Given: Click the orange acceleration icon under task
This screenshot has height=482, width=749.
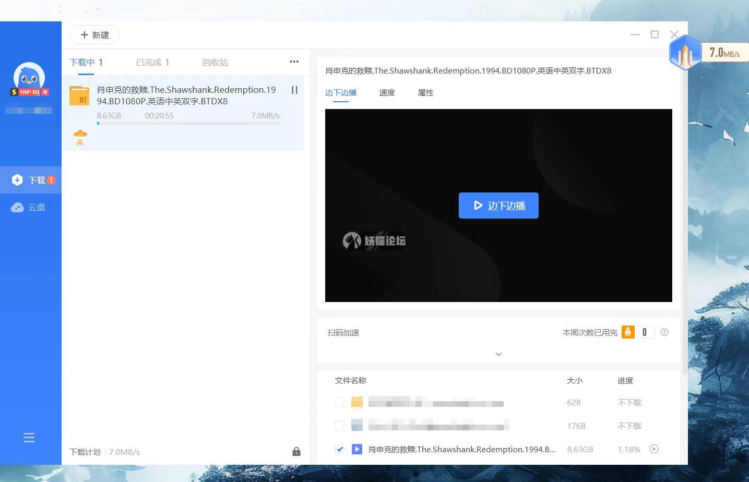Looking at the screenshot, I should coord(80,138).
